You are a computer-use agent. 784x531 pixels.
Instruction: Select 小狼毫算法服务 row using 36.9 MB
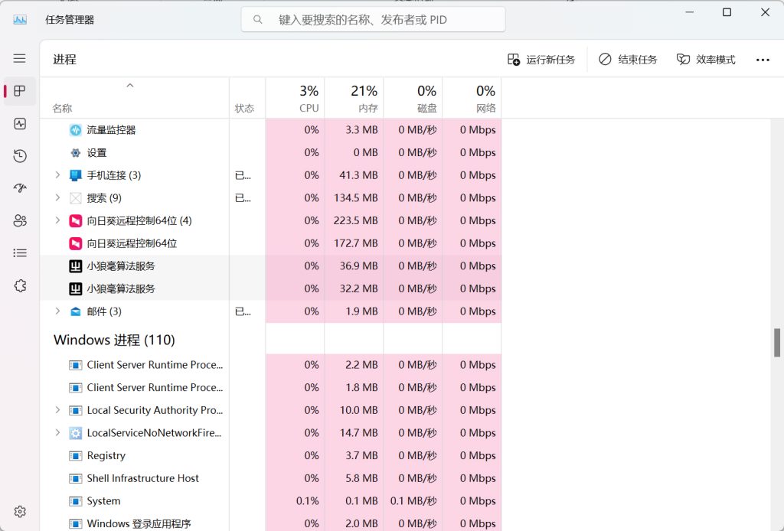tap(270, 266)
